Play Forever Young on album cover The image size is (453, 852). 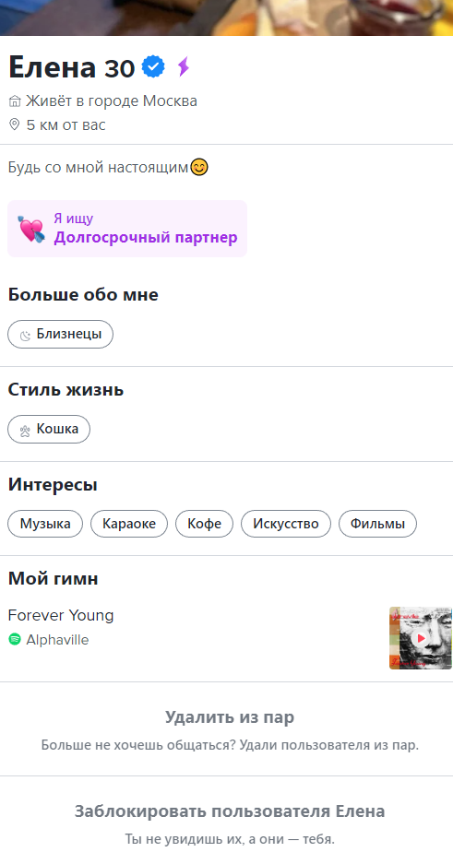(421, 638)
